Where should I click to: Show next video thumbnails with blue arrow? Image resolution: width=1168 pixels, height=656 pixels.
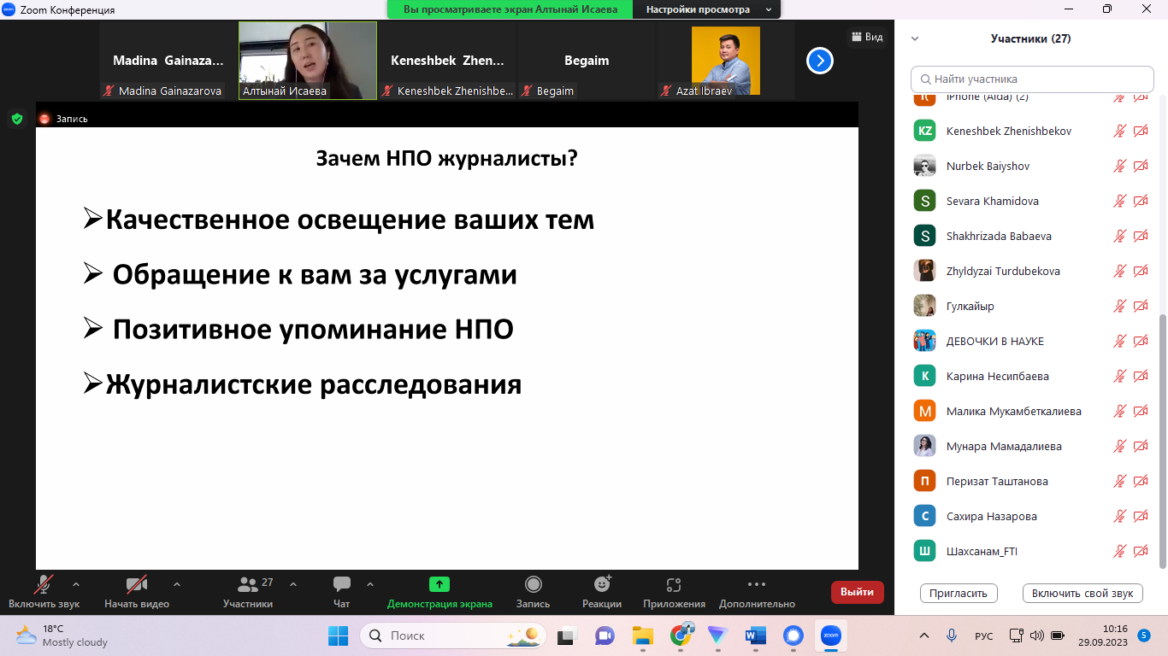[x=819, y=61]
